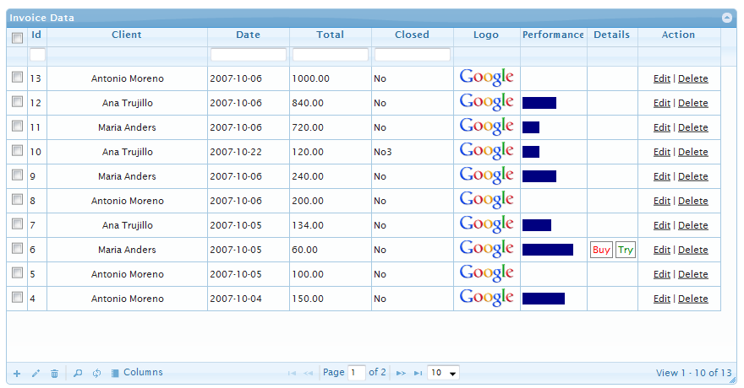The width and height of the screenshot is (744, 388).
Task: Go to the next page arrow icon
Action: pos(401,373)
